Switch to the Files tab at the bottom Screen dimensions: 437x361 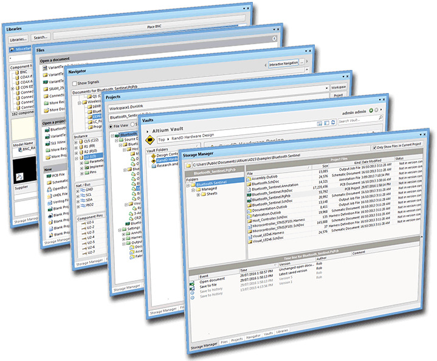tap(224, 342)
